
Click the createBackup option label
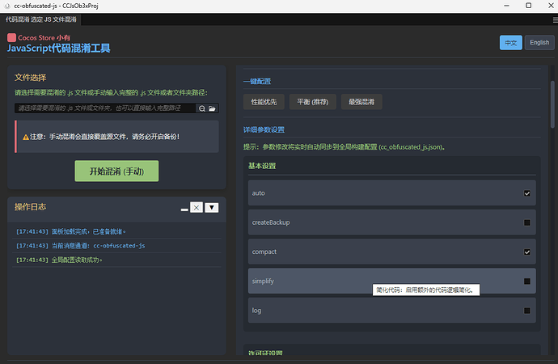pyautogui.click(x=271, y=222)
